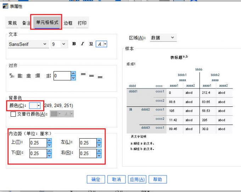Align cell text right
Viewport: 241px width, 192px height.
(x=38, y=76)
